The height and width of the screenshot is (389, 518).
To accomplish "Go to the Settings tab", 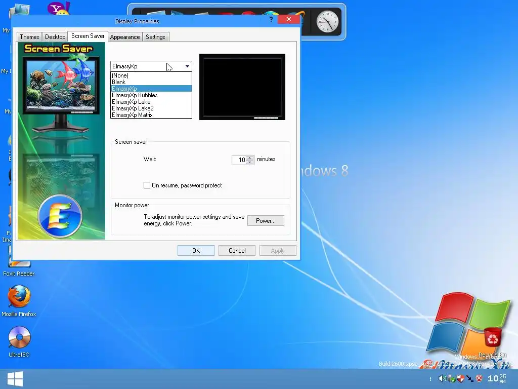I will click(155, 36).
